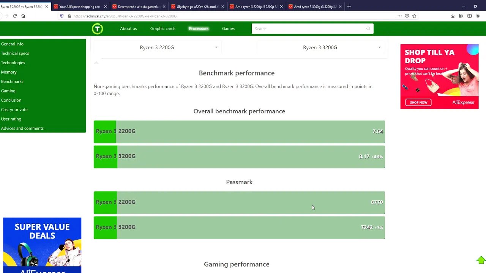Screen dimensions: 486x273
Task: Restore down the browser window
Action: [x=475, y=6]
